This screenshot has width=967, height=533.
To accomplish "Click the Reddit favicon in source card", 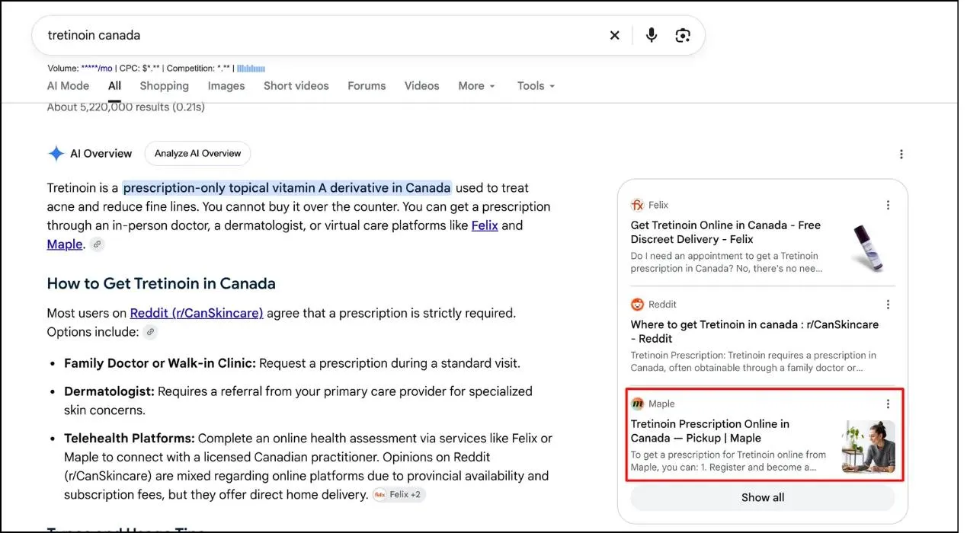I will [x=637, y=305].
